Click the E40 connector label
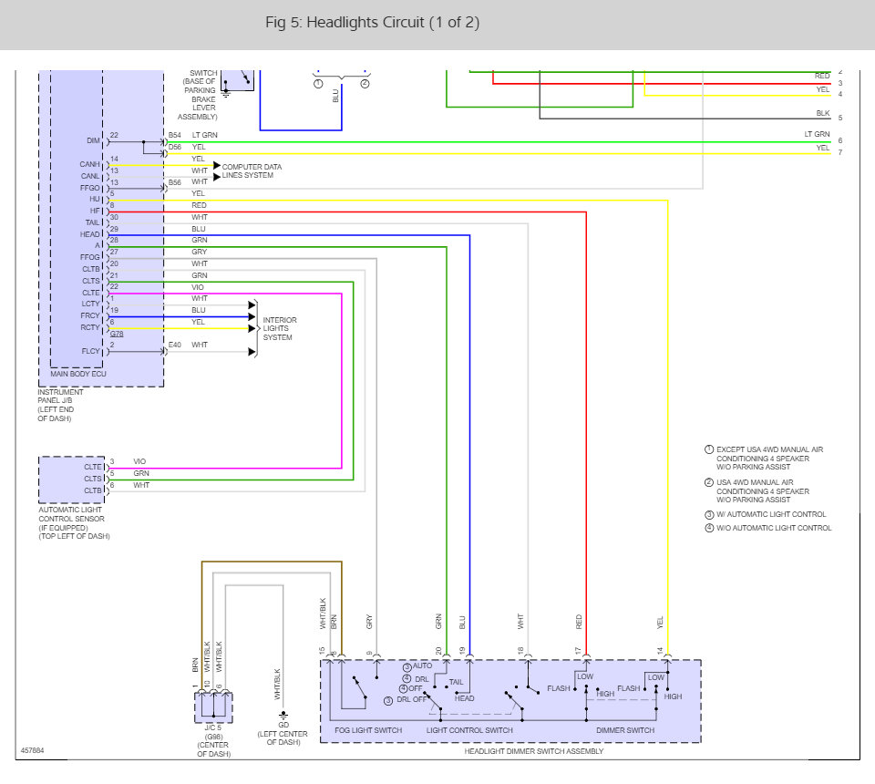The width and height of the screenshot is (875, 784). click(175, 345)
